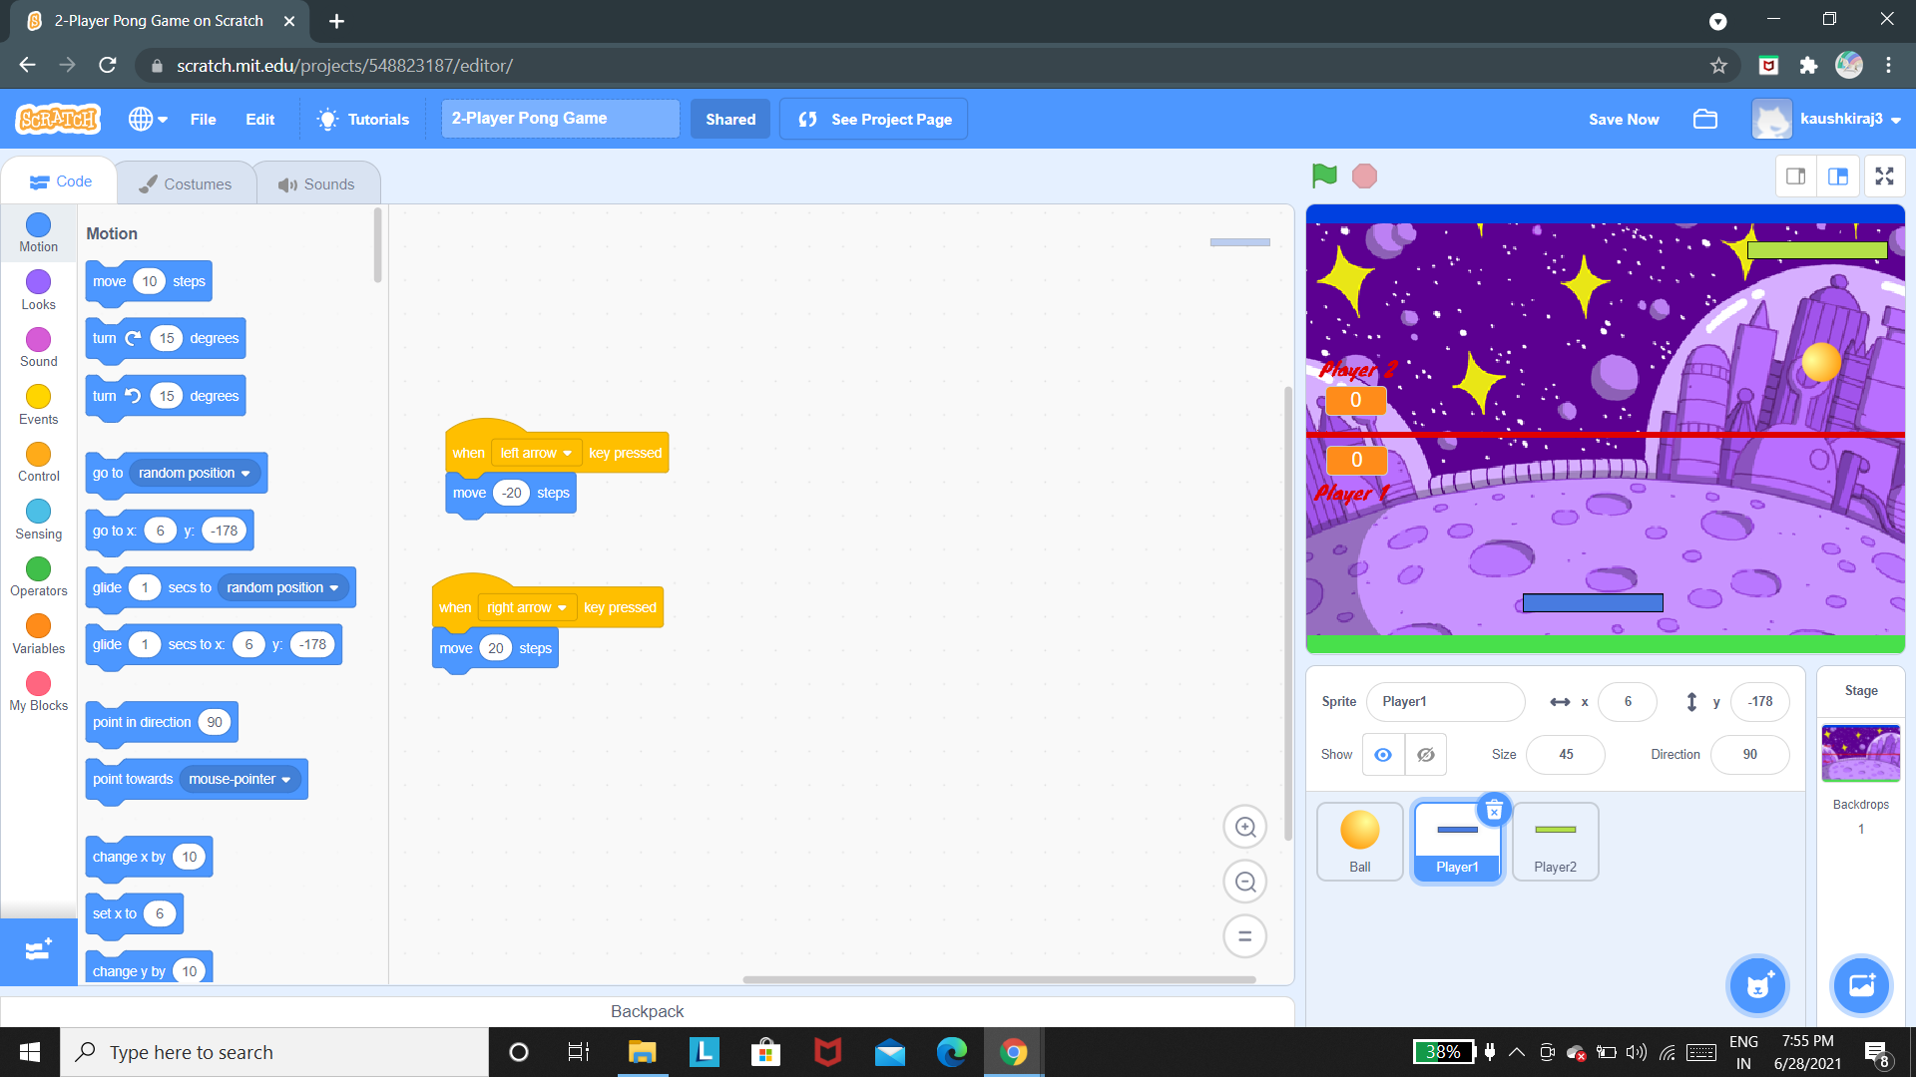Open the left arrow key dropdown

pos(536,453)
